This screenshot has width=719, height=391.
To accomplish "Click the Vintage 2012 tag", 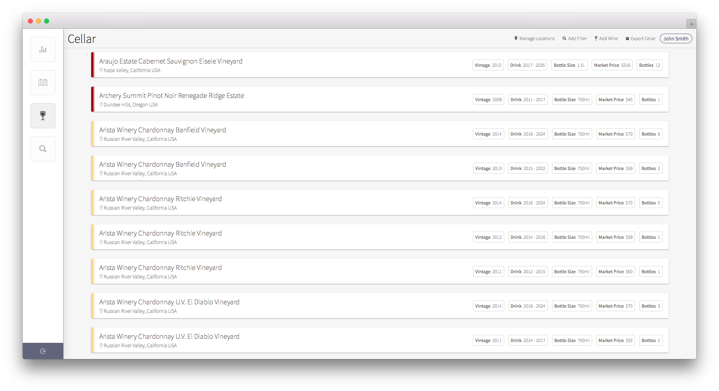I will [488, 237].
